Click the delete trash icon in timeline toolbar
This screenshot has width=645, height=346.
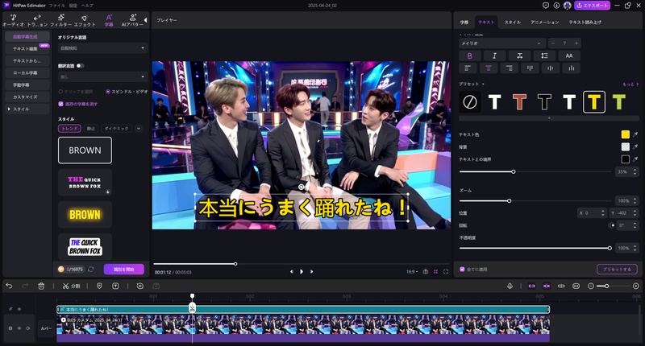pyautogui.click(x=41, y=286)
